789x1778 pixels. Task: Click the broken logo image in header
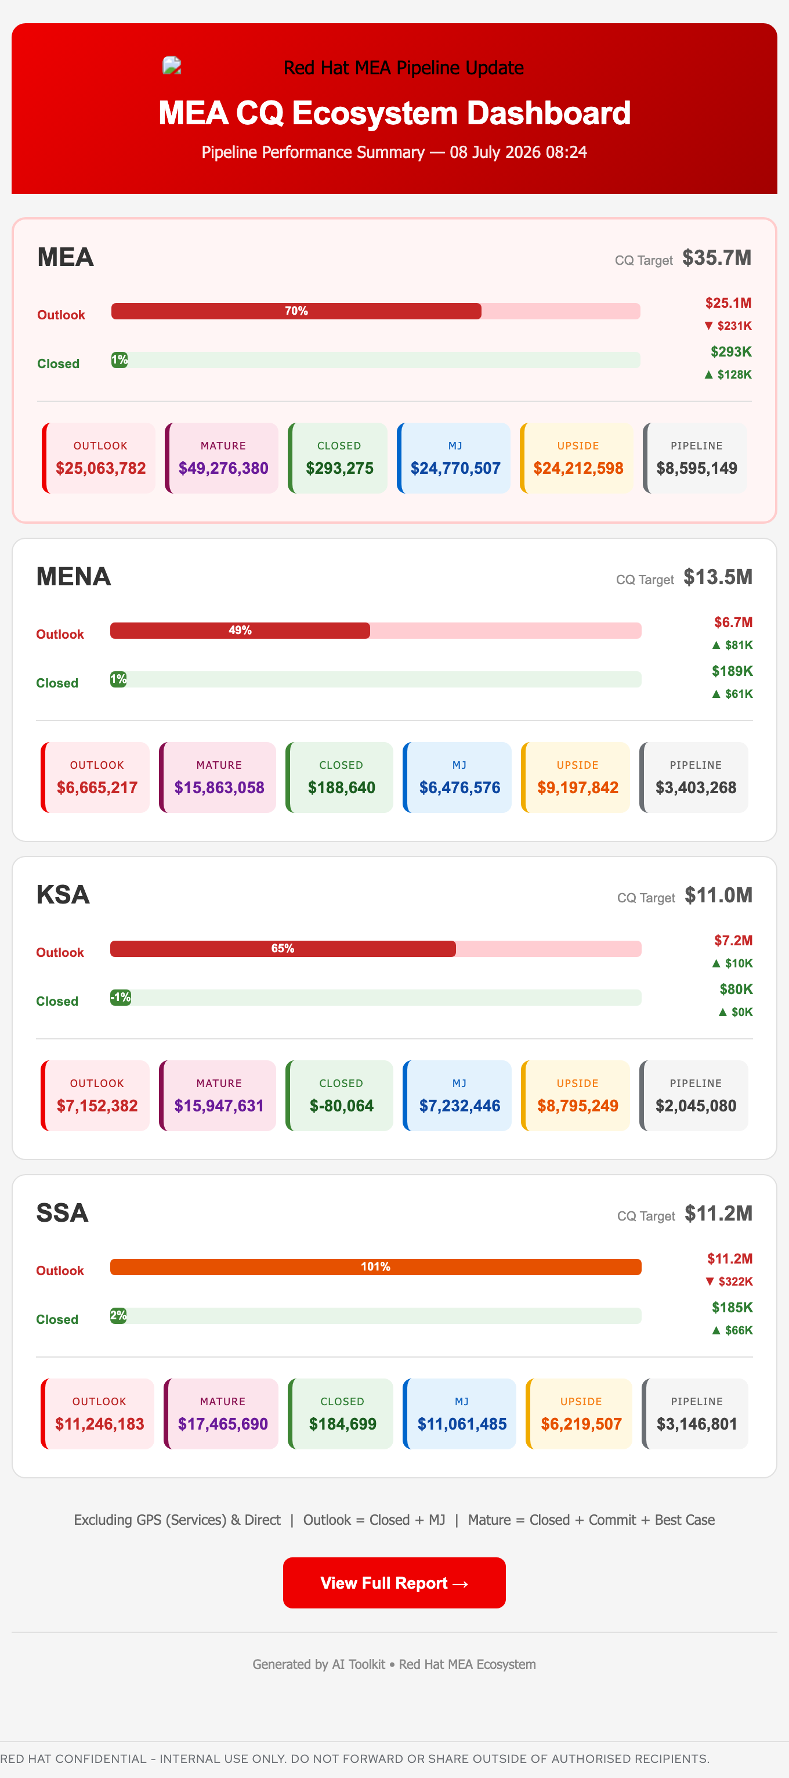172,66
